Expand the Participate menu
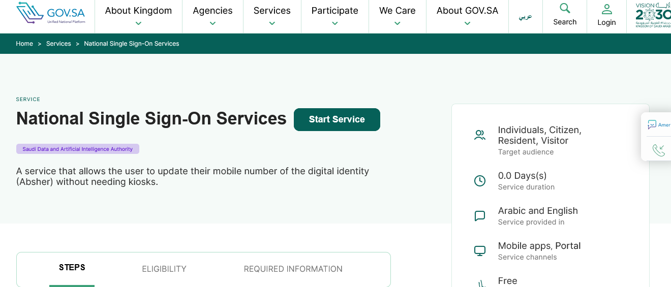 pyautogui.click(x=334, y=16)
